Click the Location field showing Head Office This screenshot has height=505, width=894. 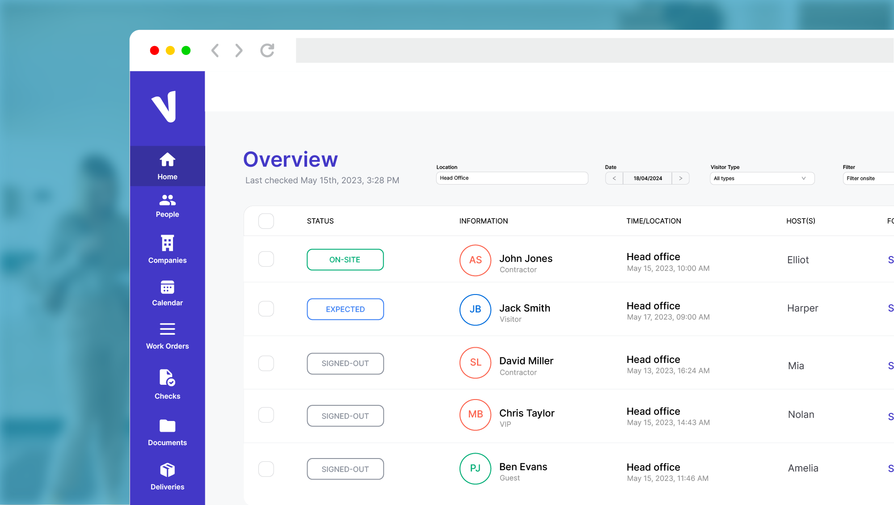(x=512, y=178)
